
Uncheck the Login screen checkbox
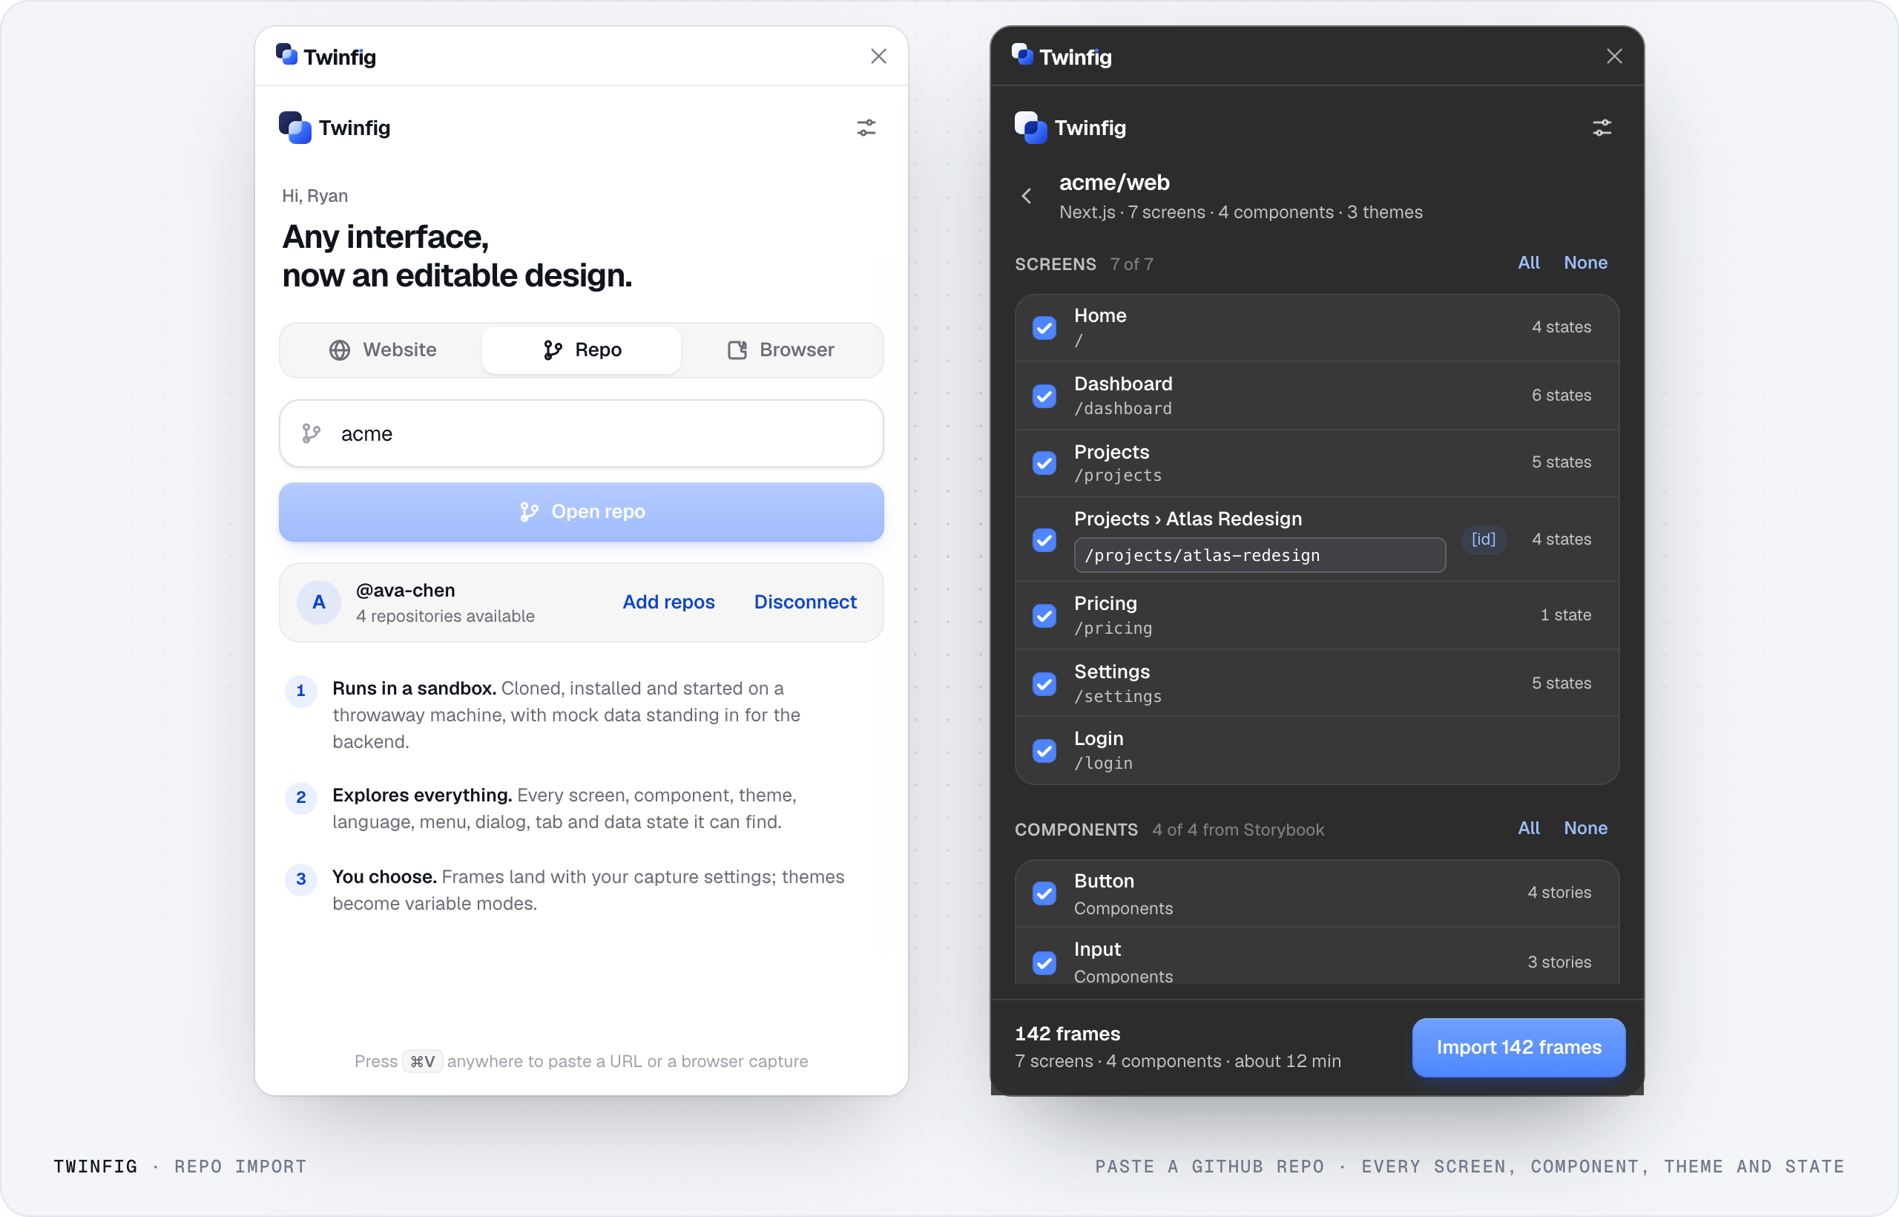pos(1044,751)
